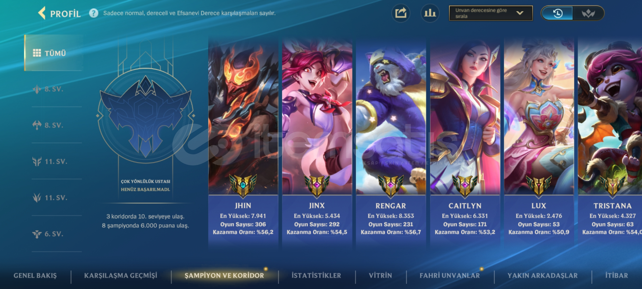
Task: Go to the Genel Bakış tab
Action: pos(35,276)
